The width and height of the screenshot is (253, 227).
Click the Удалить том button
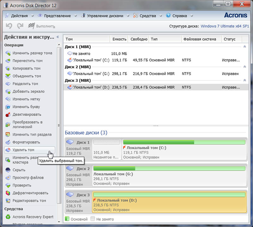29,150
